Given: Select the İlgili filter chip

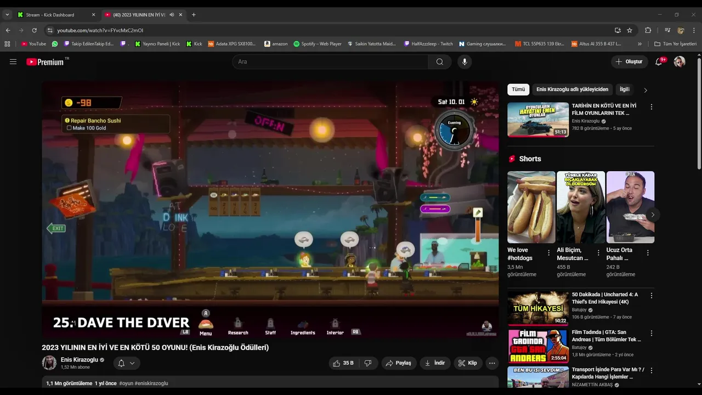Looking at the screenshot, I should [x=624, y=89].
